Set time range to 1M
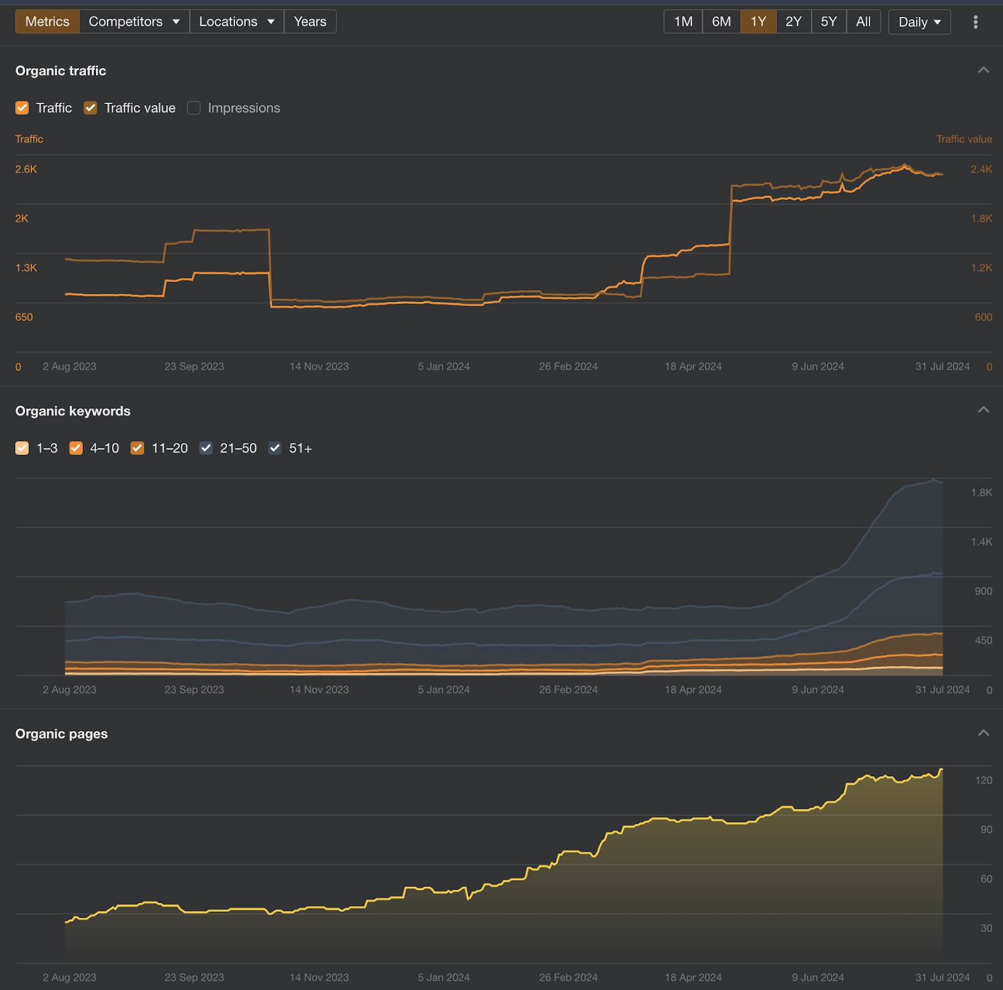The image size is (1003, 990). pyautogui.click(x=683, y=21)
